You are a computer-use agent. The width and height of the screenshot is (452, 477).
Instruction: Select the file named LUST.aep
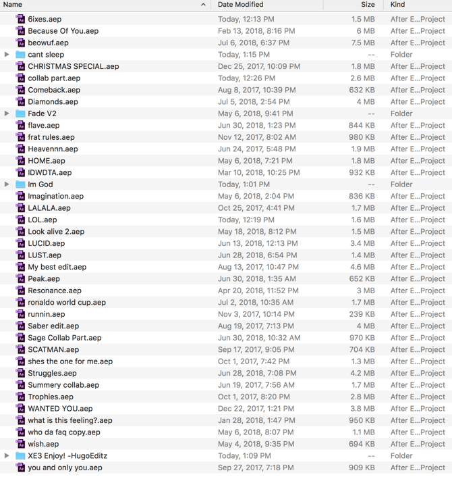pos(45,255)
